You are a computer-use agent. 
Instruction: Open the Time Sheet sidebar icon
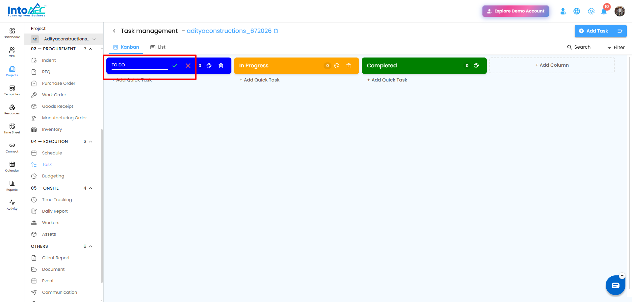click(12, 128)
